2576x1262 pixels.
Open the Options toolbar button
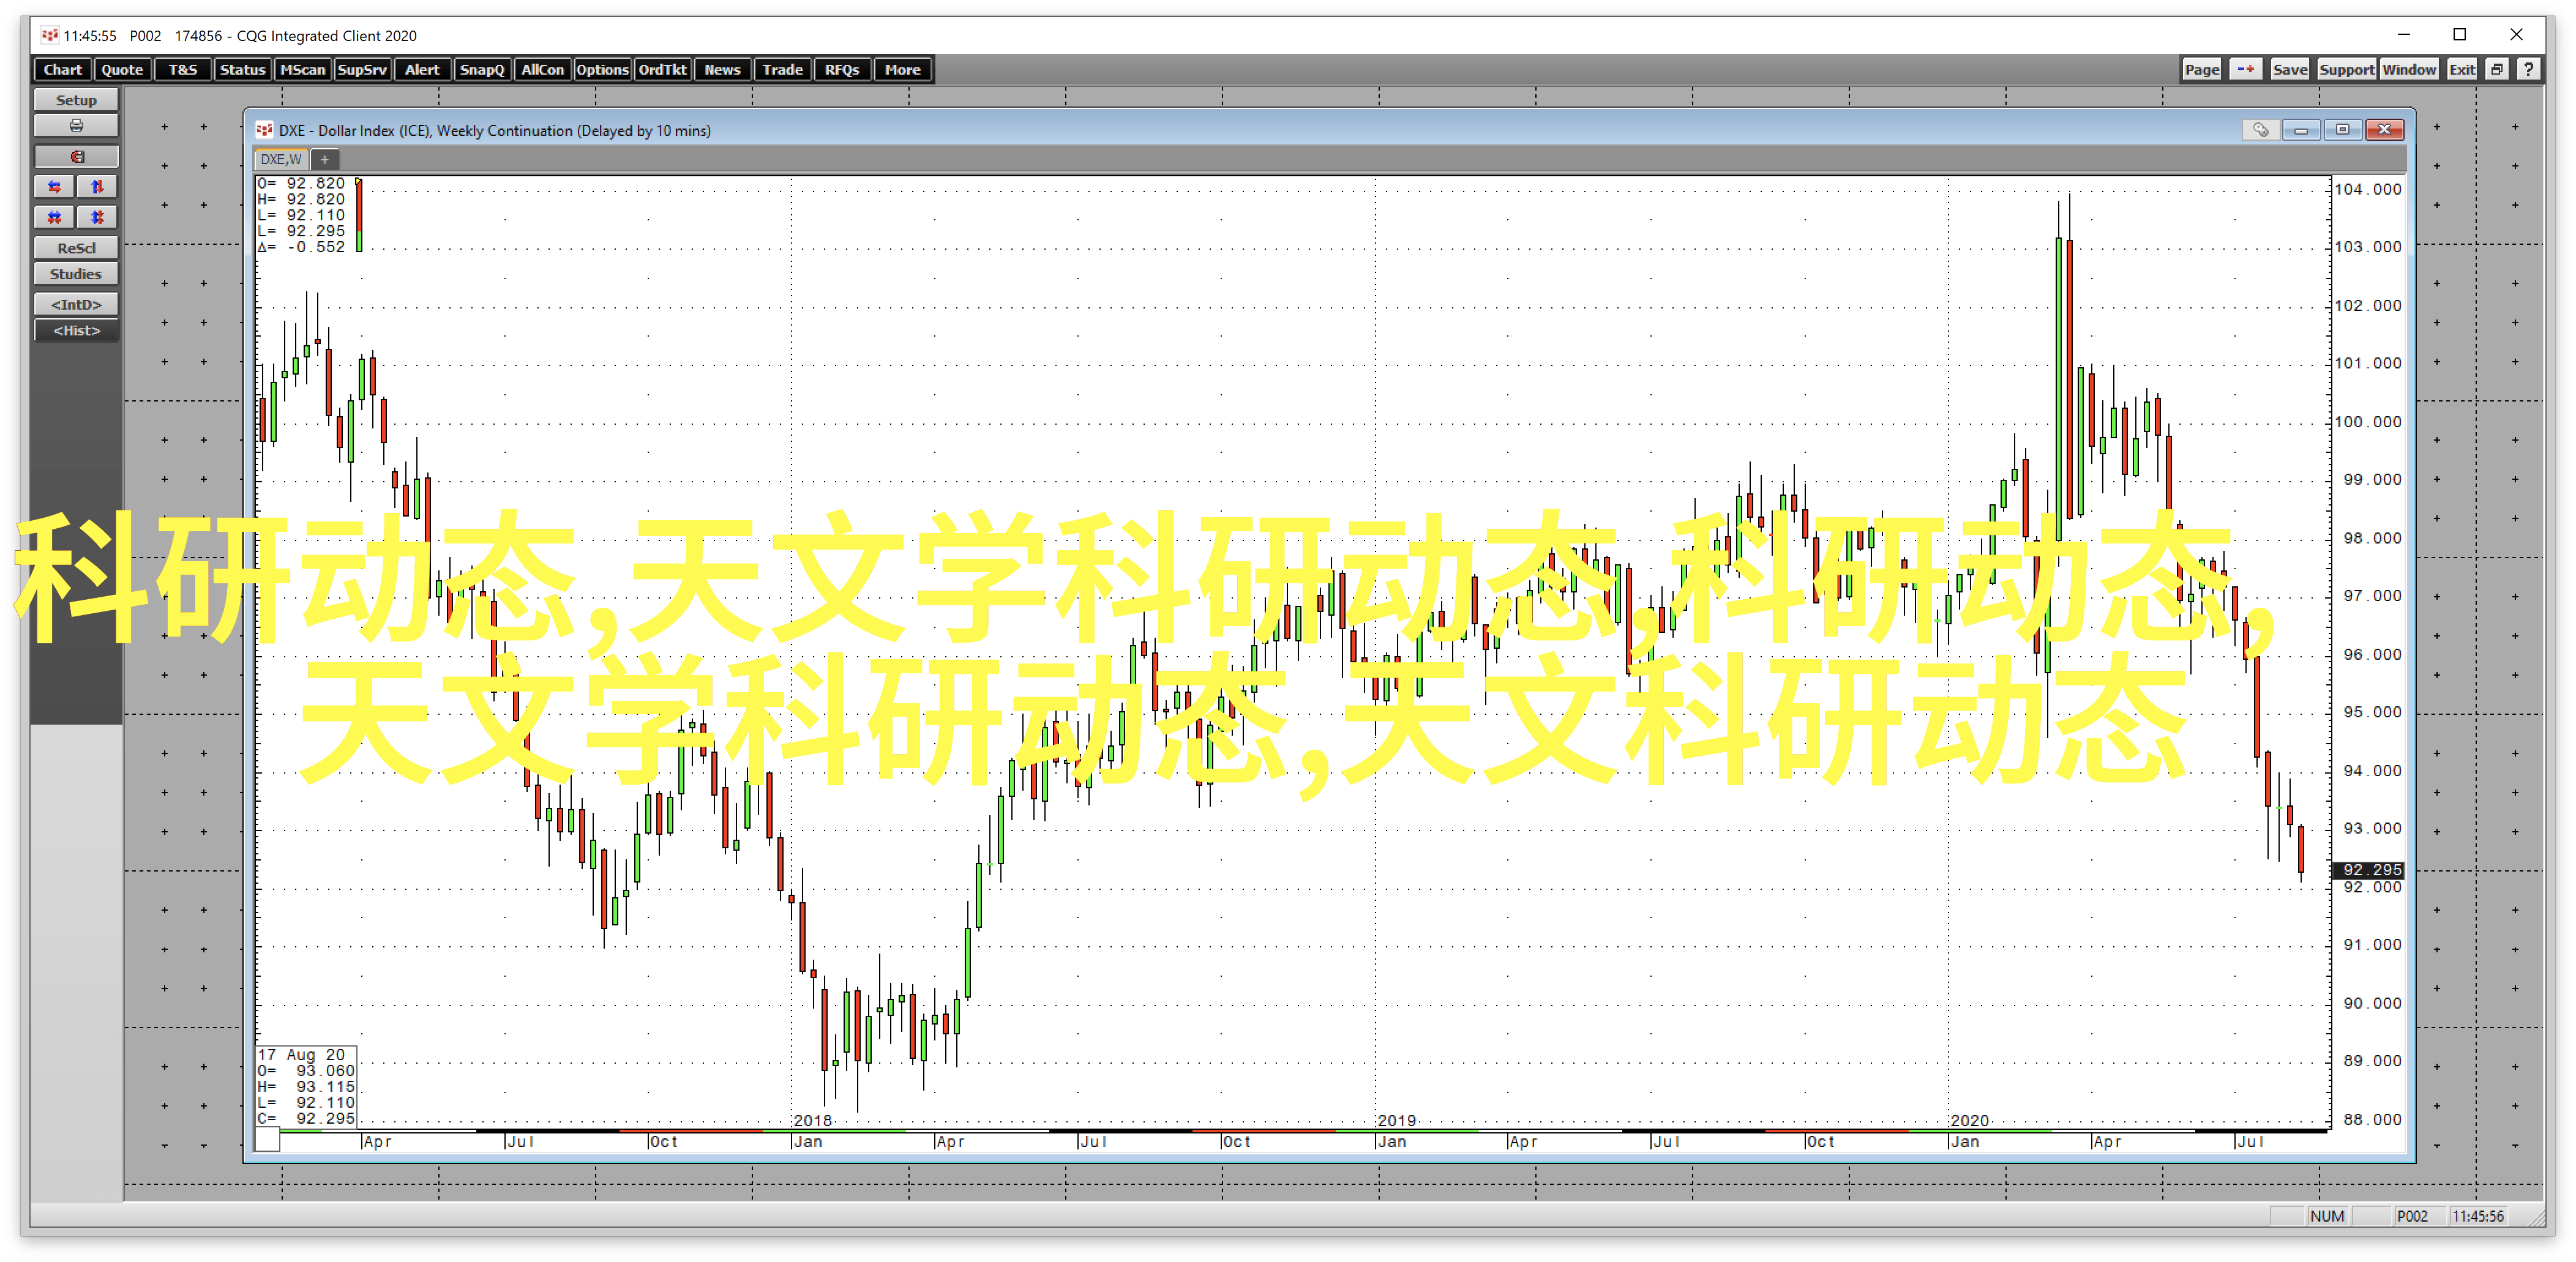[602, 70]
